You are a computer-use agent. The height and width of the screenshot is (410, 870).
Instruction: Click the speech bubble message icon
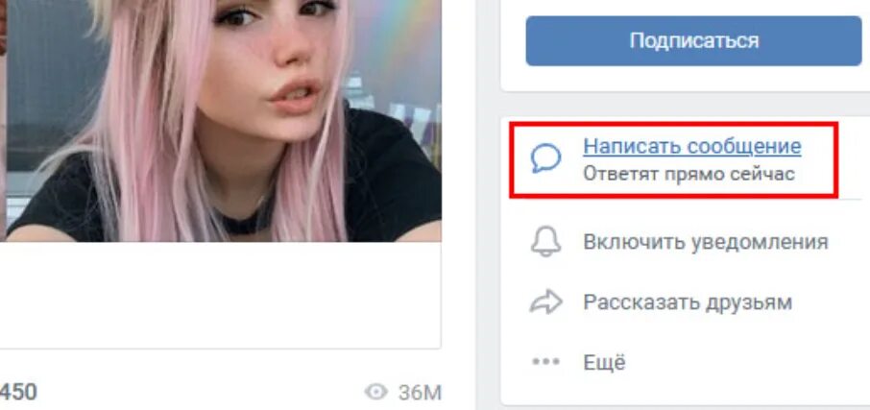[x=545, y=158]
